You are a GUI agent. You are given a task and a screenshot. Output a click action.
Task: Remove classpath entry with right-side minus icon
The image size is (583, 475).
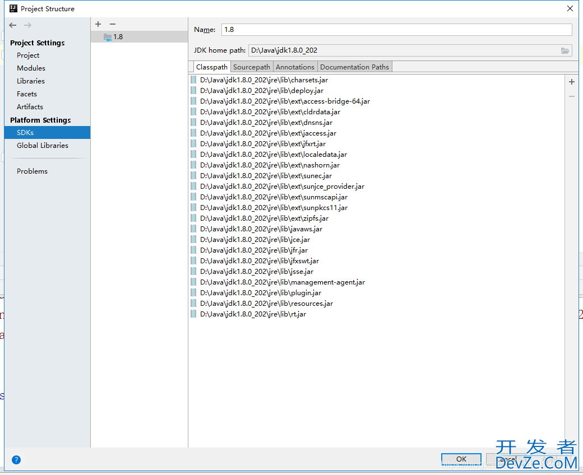[x=572, y=96]
